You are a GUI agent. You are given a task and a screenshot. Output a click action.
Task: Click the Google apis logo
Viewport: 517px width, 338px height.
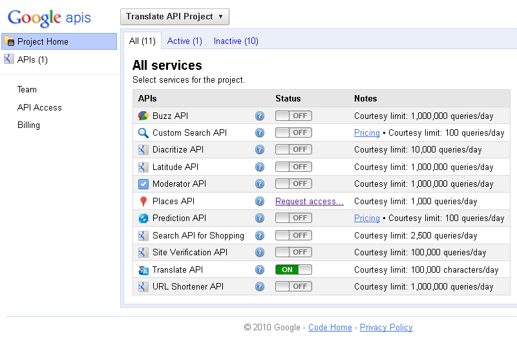click(49, 18)
